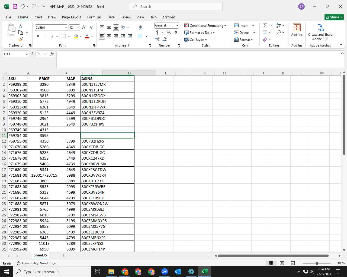Apply Comma Style icon
347x277 pixels.
[x=176, y=32]
